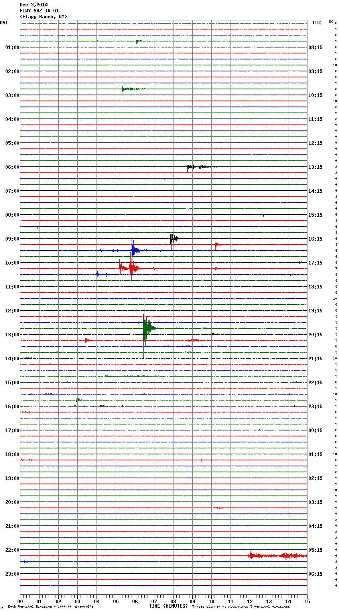
Task: Click the TIME (MINUTES) axis title
Action: [x=168, y=606]
